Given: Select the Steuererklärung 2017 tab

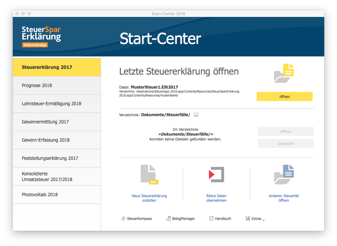Looking at the screenshot, I should point(57,67).
